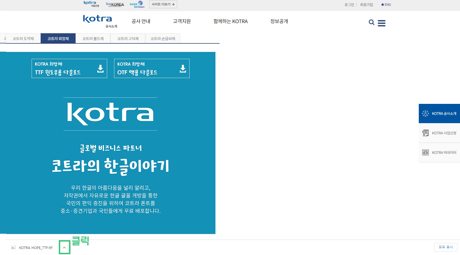Open KOTRA 공사소개 side quick link
460x255 pixels.
click(x=439, y=113)
